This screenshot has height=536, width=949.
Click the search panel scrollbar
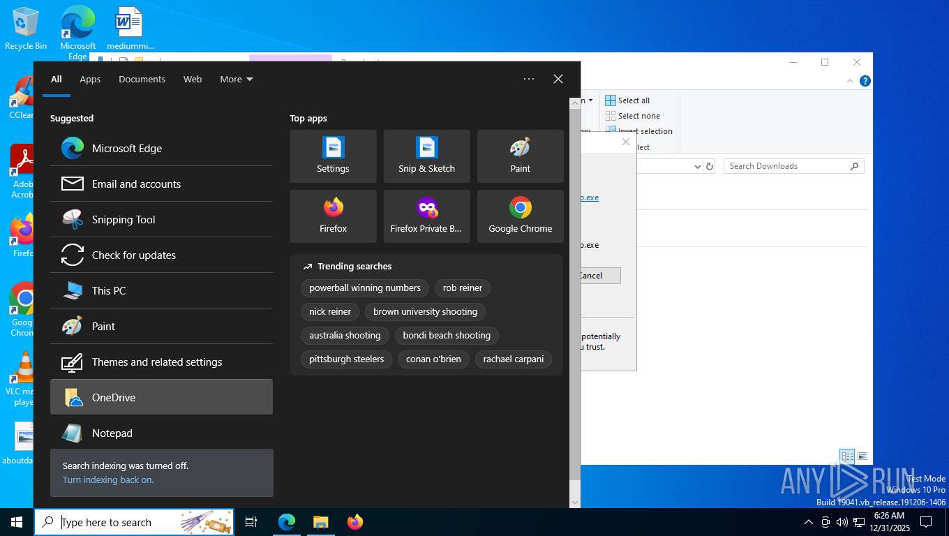pyautogui.click(x=575, y=293)
